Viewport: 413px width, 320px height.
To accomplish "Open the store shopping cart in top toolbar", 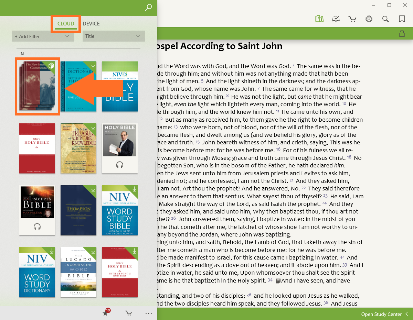I will click(x=352, y=19).
